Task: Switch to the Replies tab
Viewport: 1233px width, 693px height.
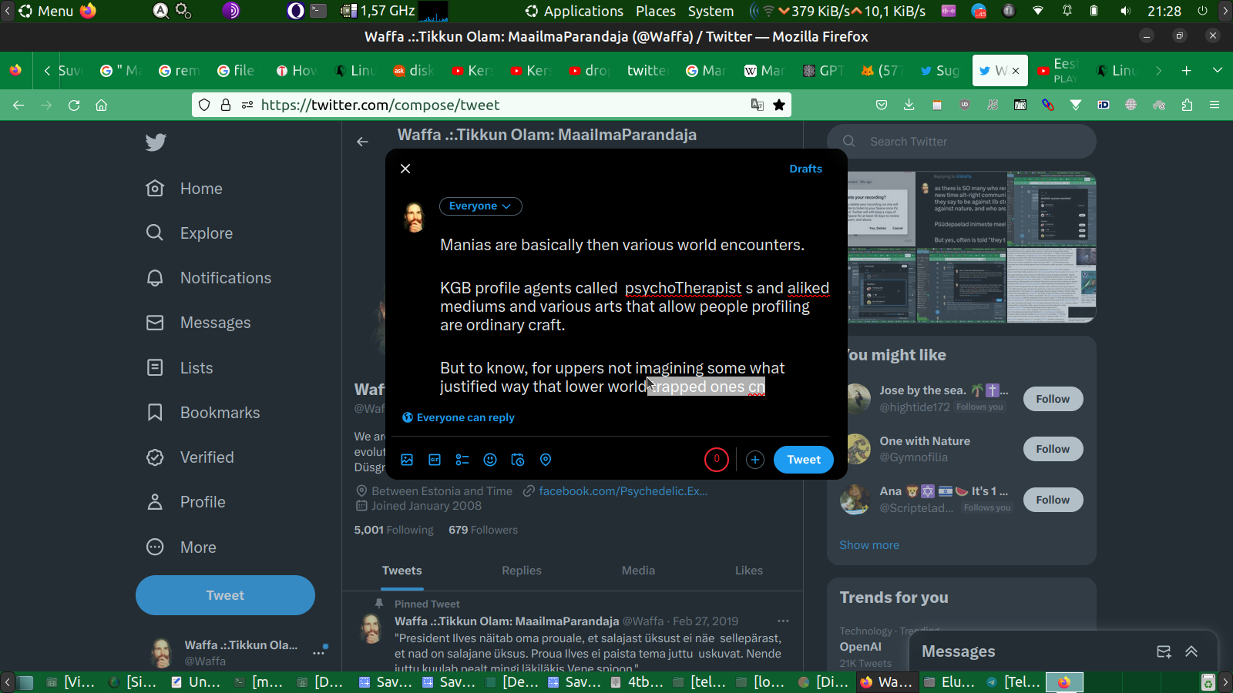Action: click(x=522, y=571)
